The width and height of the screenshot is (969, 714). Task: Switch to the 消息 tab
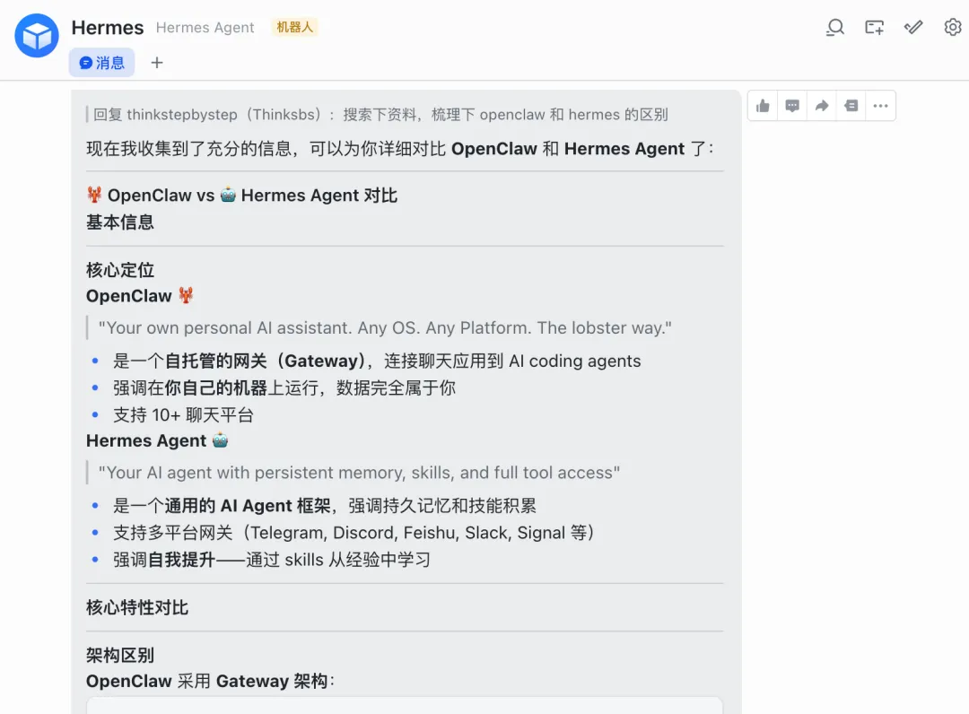point(102,63)
